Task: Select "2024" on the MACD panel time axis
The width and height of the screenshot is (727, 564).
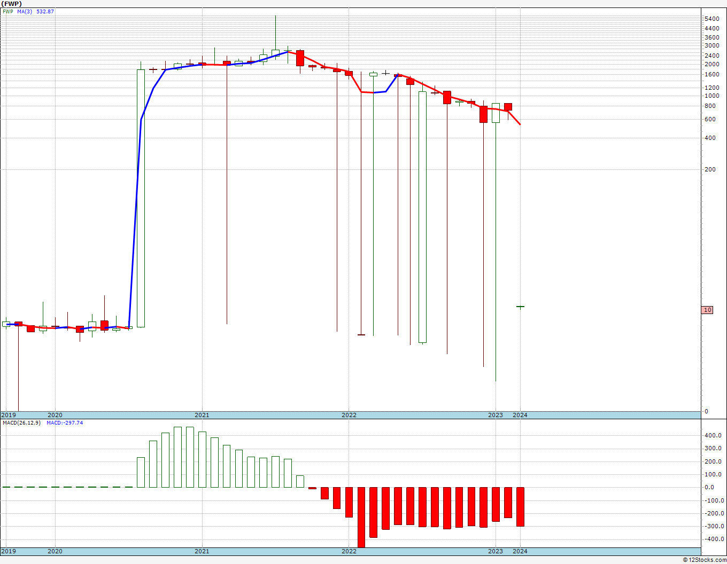Action: pos(520,551)
